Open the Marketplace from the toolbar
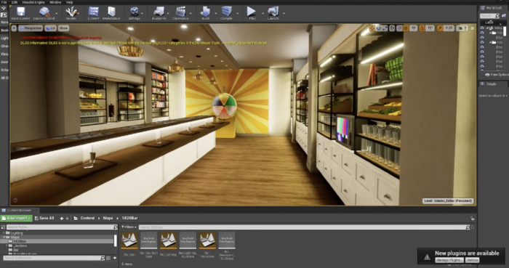The width and height of the screenshot is (509, 268). click(x=111, y=14)
